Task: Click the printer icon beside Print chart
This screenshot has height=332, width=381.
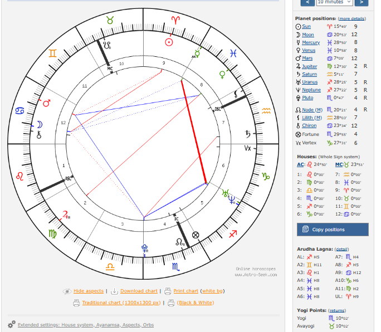Action: pyautogui.click(x=168, y=291)
